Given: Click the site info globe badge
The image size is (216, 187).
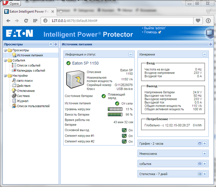Looking at the screenshot, I should pyautogui.click(x=45, y=21).
